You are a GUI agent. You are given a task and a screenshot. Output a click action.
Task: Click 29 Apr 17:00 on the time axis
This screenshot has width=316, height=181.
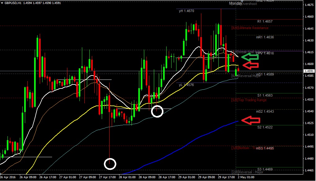[x=226, y=177]
